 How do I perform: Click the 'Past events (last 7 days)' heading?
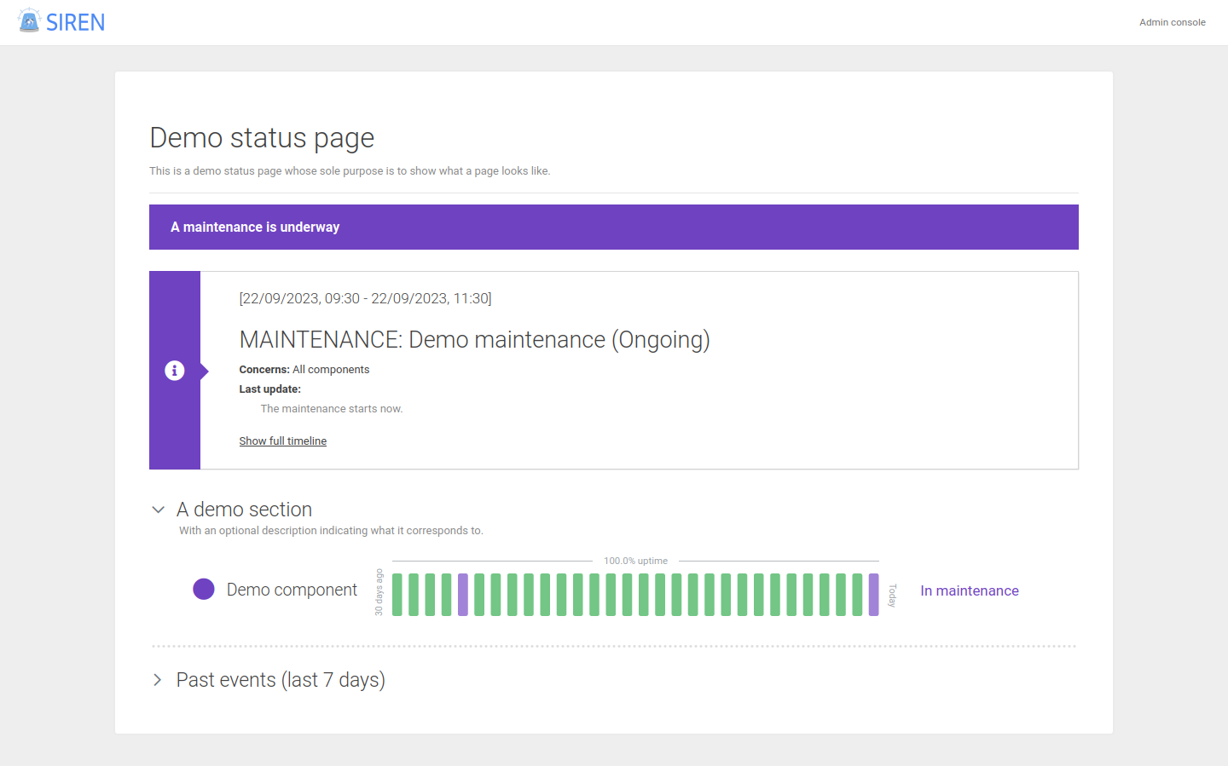tap(281, 680)
